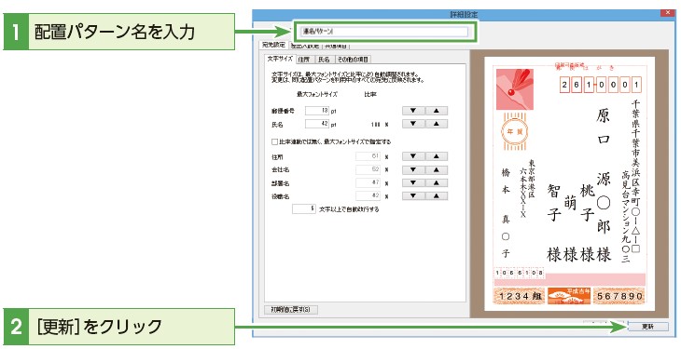This screenshot has width=681, height=349.
Task: Open the その他の項目 sub-tab
Action: tap(354, 60)
